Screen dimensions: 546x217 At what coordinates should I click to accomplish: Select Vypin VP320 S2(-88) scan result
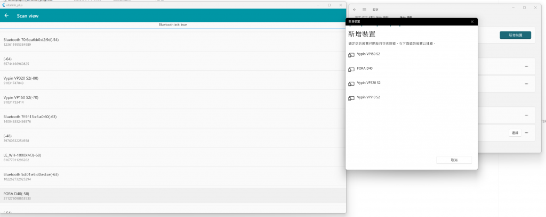pos(173,80)
